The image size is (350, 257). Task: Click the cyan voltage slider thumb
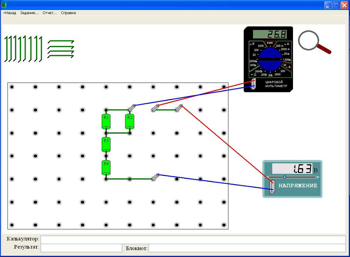pos(284,177)
